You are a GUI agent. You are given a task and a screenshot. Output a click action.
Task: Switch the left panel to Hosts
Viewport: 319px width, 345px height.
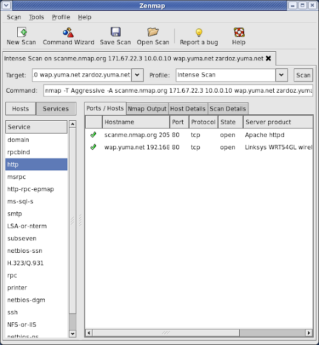[x=20, y=108]
